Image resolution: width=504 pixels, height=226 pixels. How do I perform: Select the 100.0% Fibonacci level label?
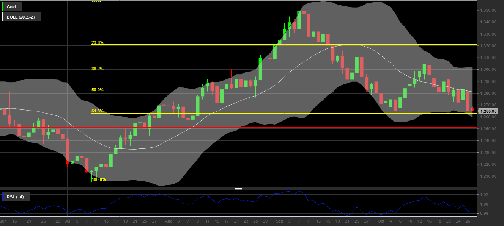tap(98, 179)
